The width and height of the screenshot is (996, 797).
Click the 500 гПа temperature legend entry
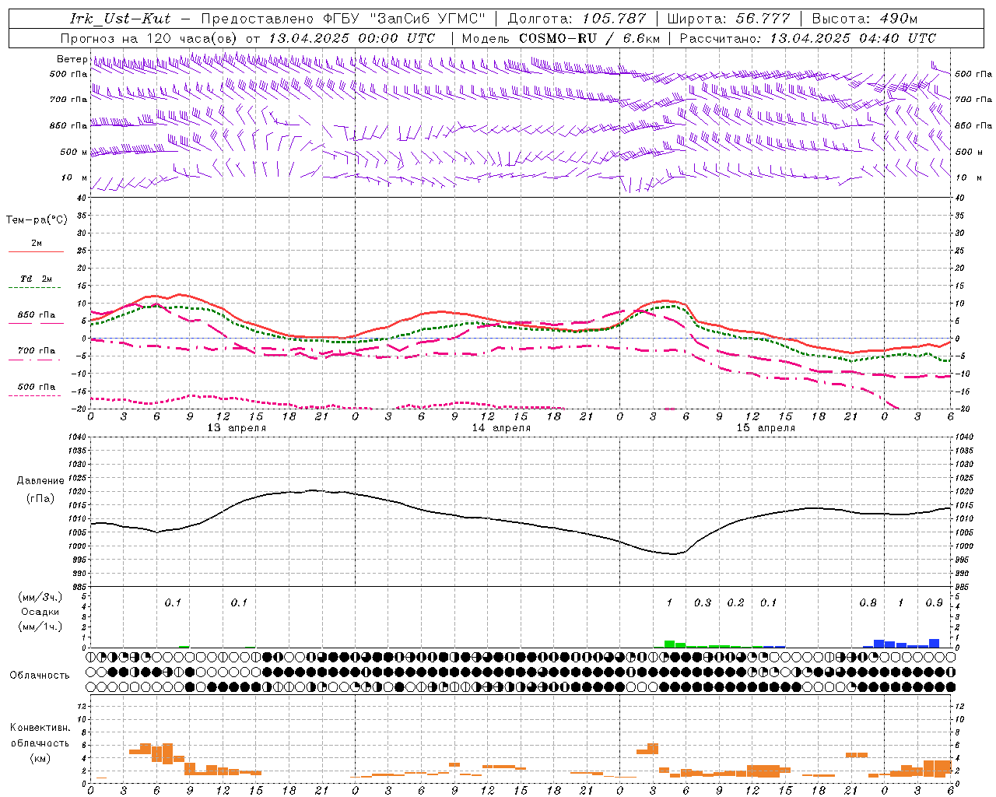pos(37,387)
